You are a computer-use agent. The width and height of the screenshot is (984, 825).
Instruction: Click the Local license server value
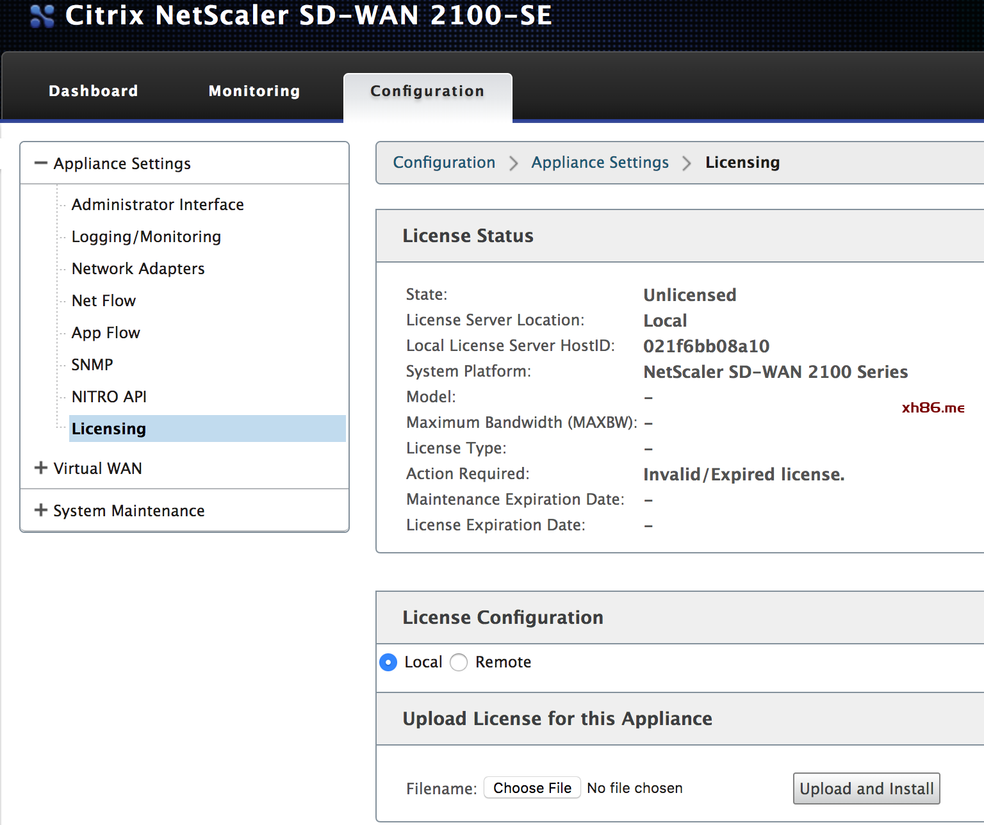[x=665, y=320]
